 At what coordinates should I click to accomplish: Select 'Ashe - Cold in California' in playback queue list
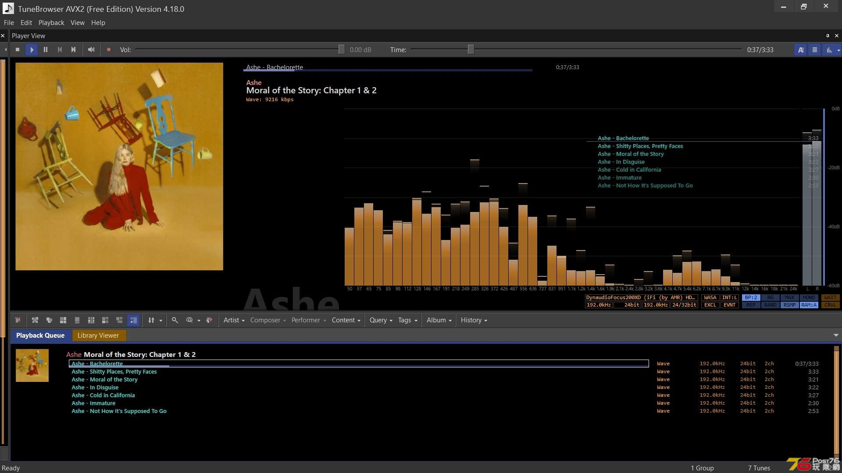point(103,395)
